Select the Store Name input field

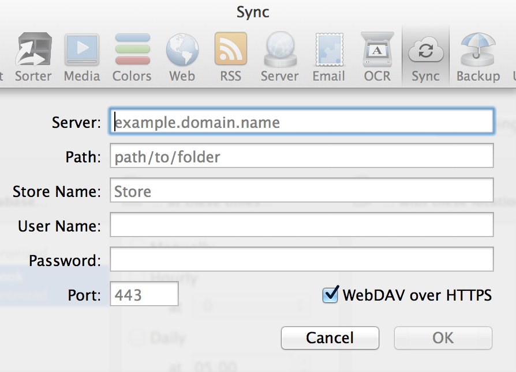(301, 191)
